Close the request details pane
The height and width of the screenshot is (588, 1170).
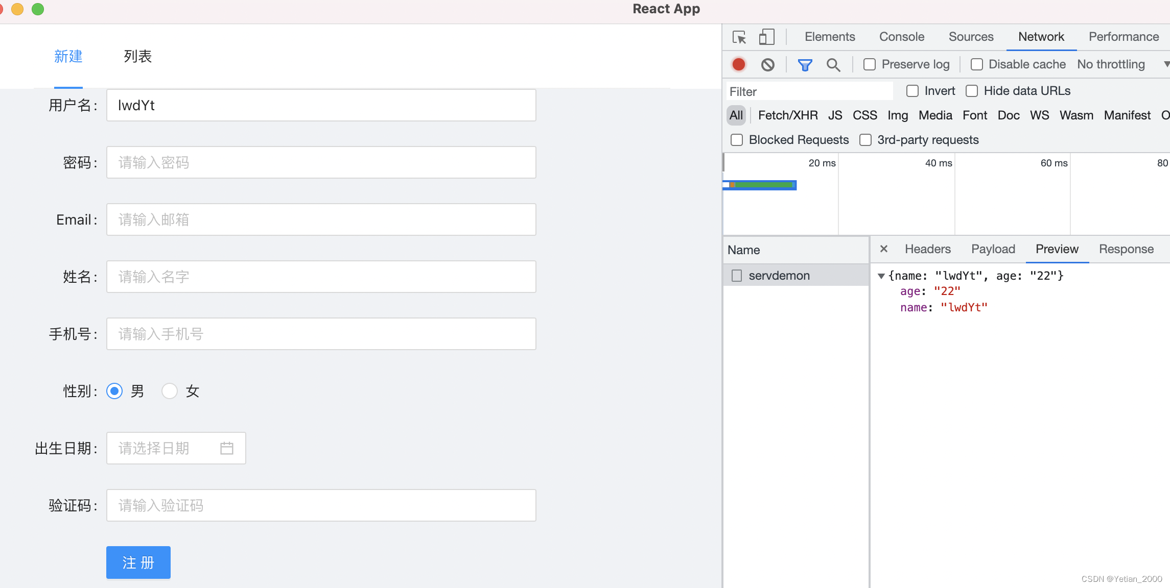[884, 249]
